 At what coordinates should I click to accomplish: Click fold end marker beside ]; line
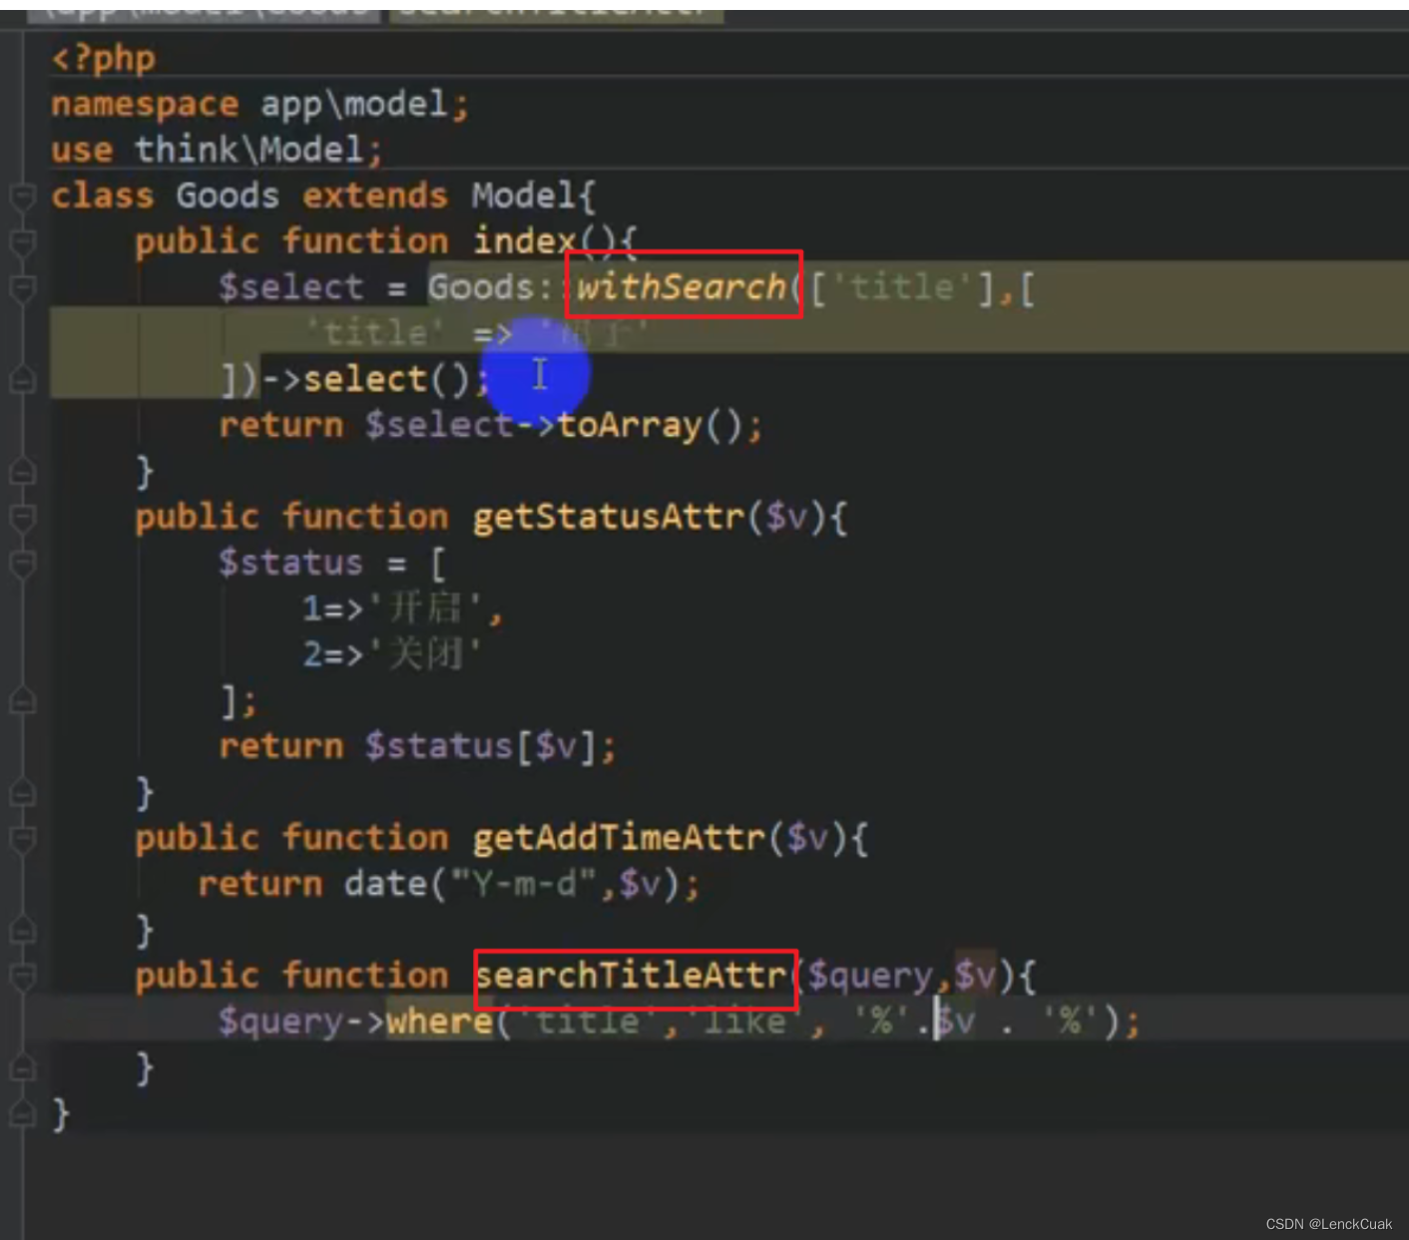tap(22, 700)
